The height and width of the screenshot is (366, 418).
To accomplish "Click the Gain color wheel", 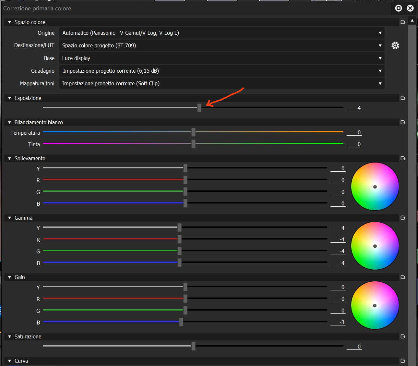I will [375, 305].
